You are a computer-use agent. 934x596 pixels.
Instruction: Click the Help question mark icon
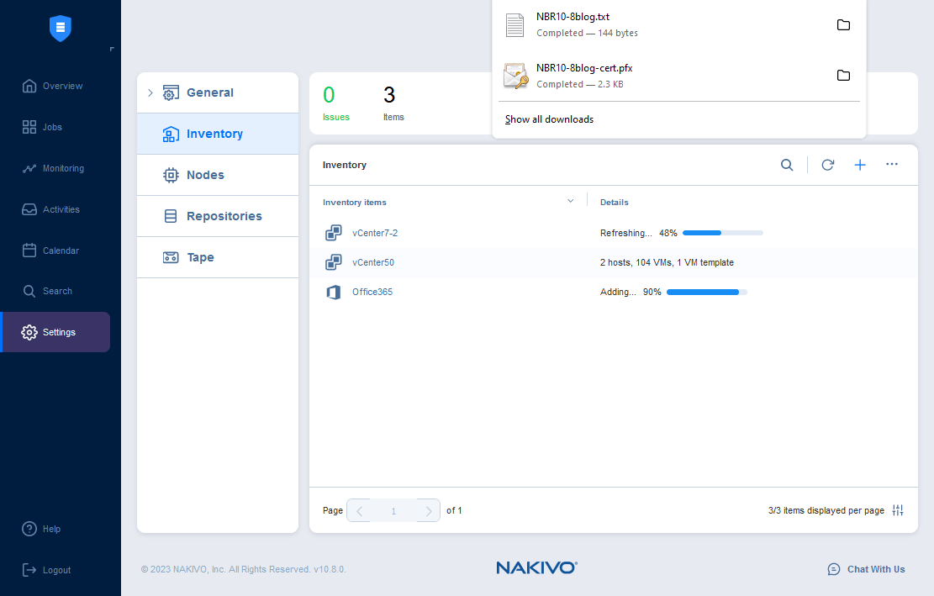coord(29,529)
